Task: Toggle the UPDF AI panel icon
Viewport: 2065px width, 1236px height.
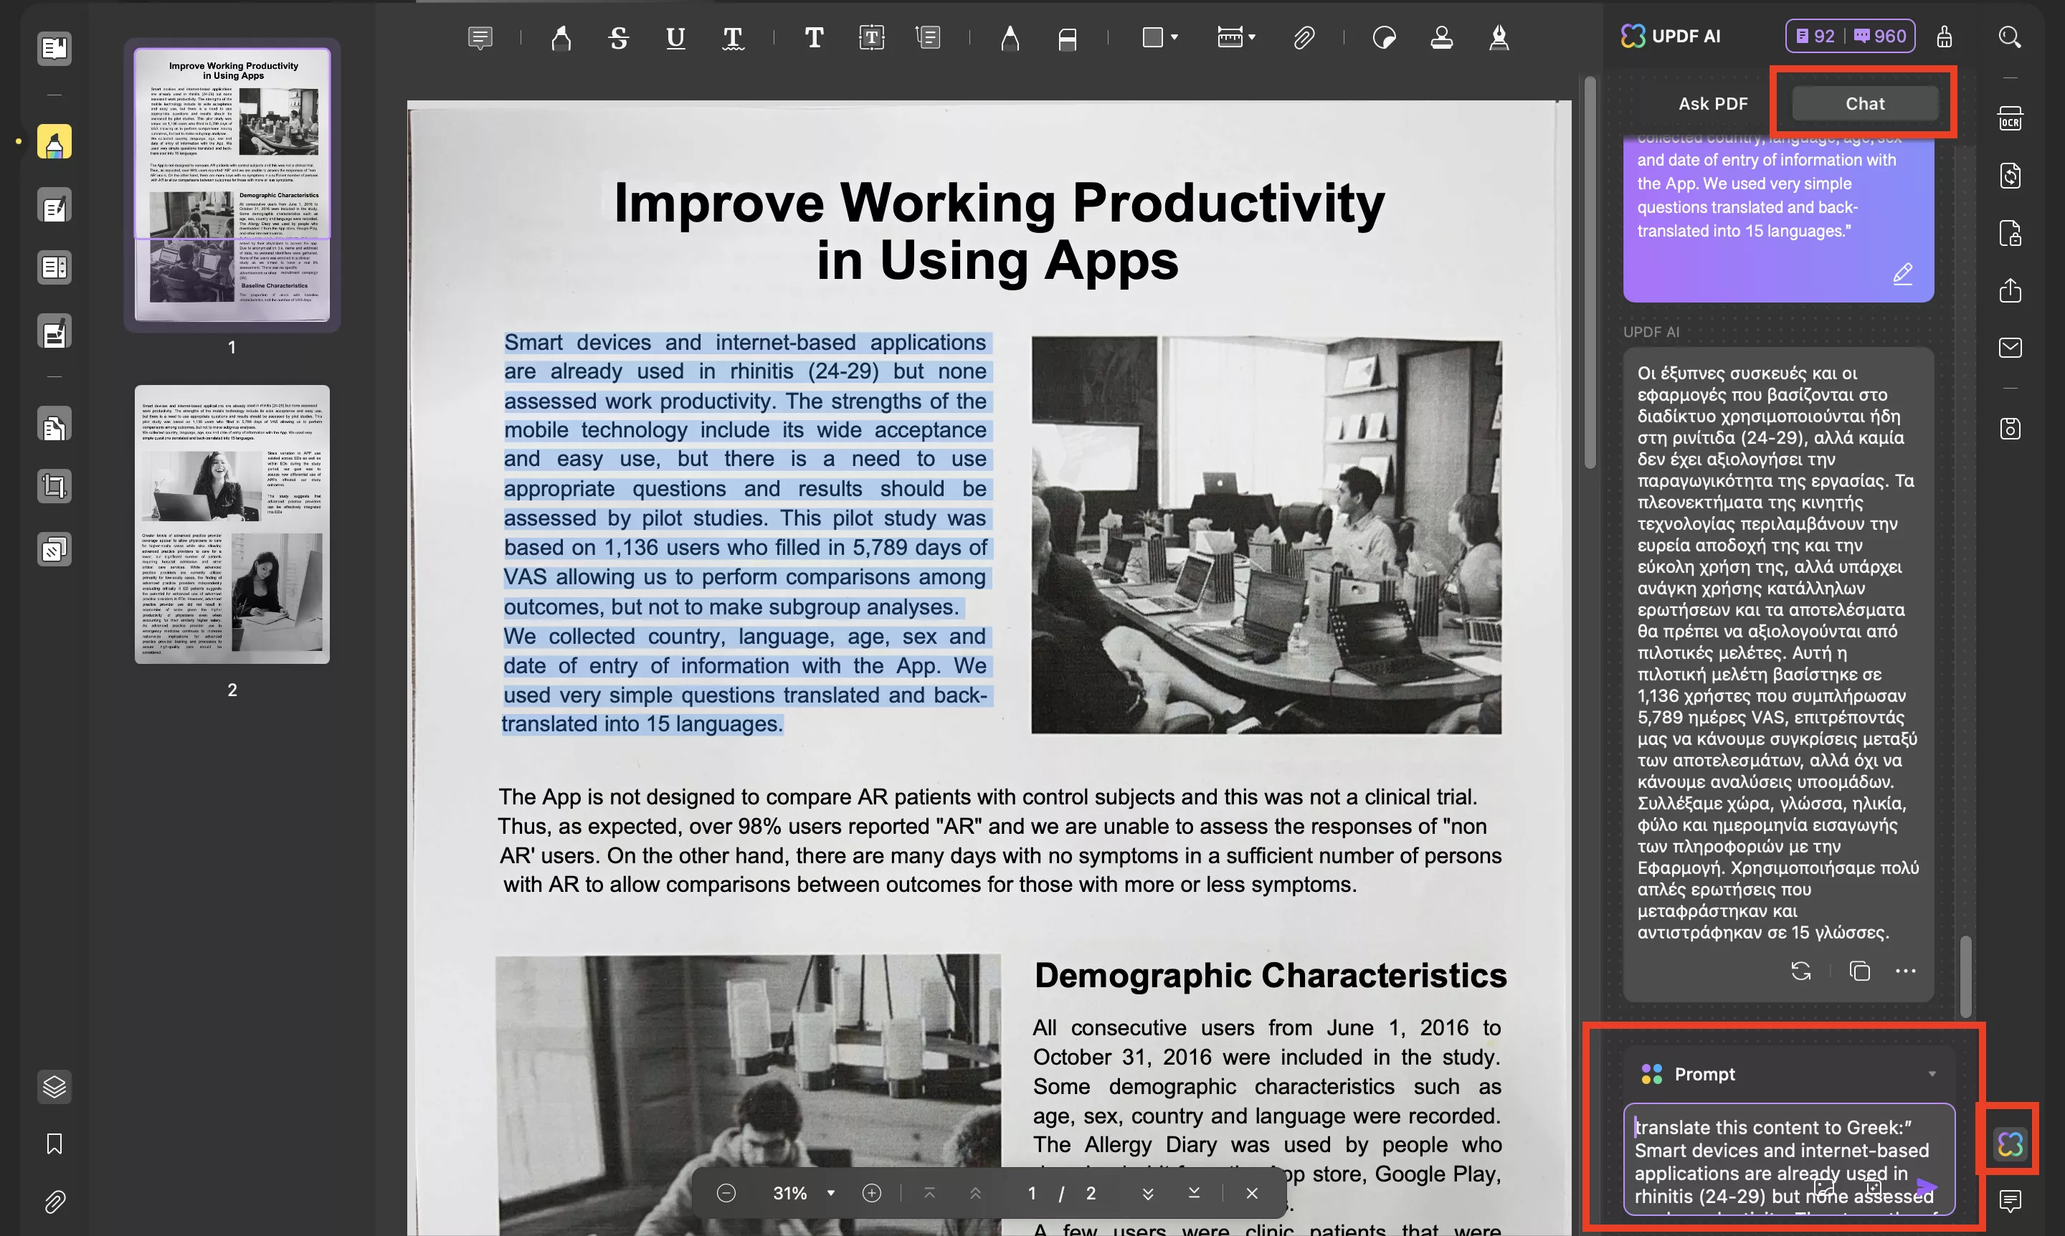Action: click(x=2010, y=1144)
